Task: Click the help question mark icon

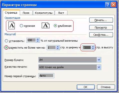Action: pos(108,5)
